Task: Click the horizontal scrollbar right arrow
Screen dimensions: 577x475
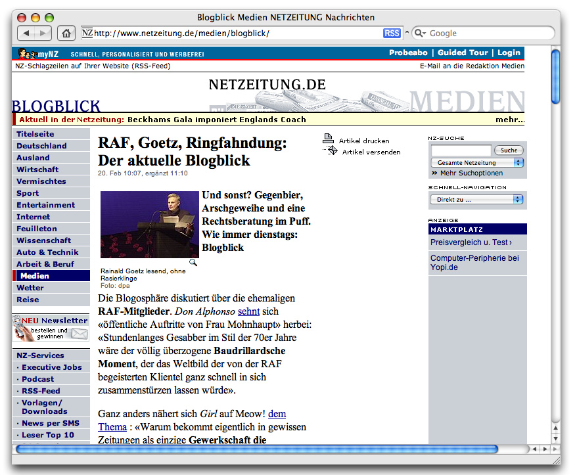Action: click(x=545, y=449)
